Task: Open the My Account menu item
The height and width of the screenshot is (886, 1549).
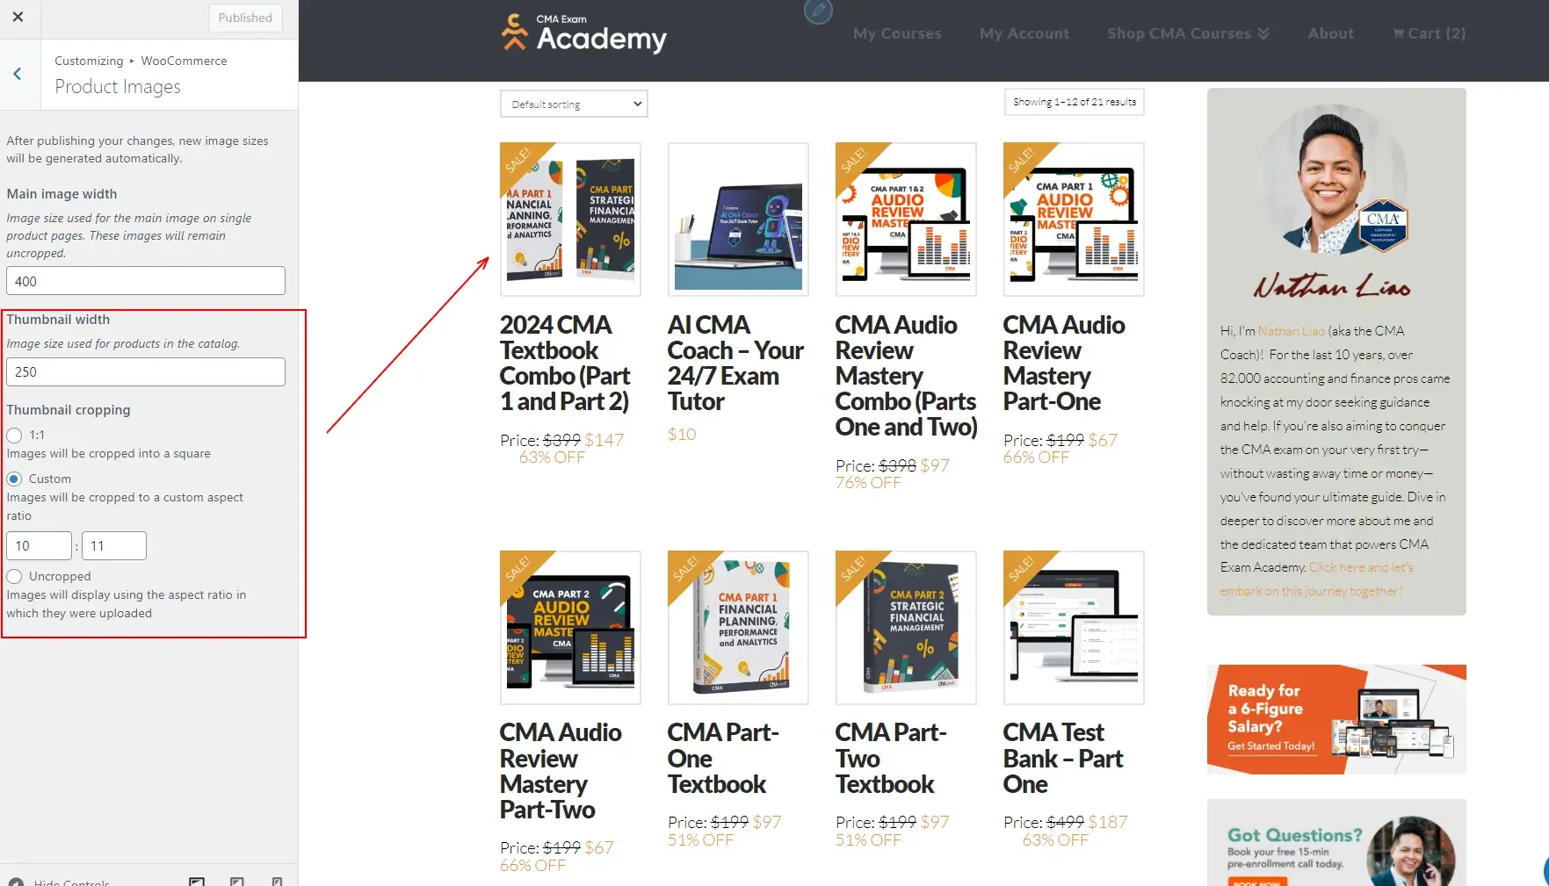Action: (1024, 33)
